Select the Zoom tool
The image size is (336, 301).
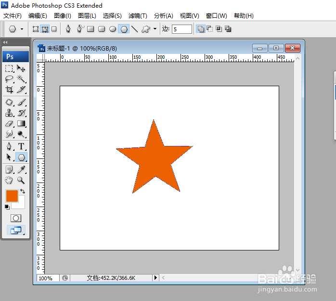pyautogui.click(x=21, y=180)
